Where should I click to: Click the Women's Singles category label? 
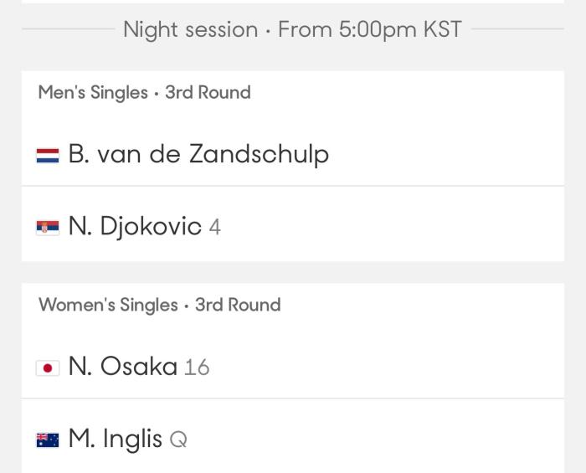click(107, 305)
